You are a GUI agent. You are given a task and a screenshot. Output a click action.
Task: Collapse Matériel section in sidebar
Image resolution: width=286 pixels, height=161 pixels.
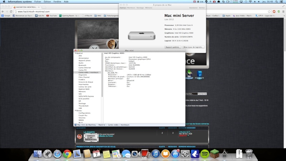[x=75, y=53]
